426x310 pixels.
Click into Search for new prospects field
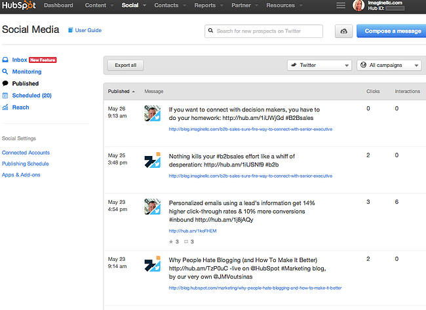[264, 31]
